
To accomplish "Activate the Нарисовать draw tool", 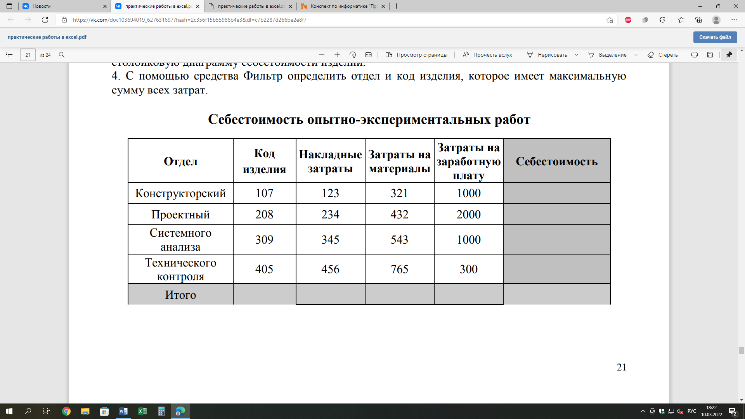I will 547,55.
